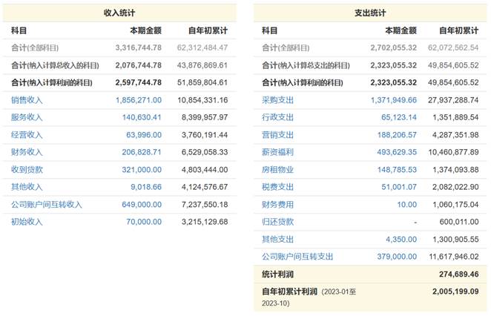Click purchase expense amount 1,371,949.66
This screenshot has height=316, width=491.
point(394,100)
